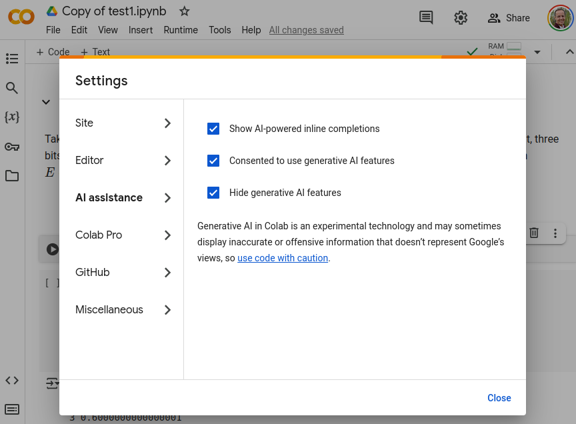The image size is (576, 424).
Task: Uncheck Show AI-powered inline completions
Action: [x=213, y=129]
